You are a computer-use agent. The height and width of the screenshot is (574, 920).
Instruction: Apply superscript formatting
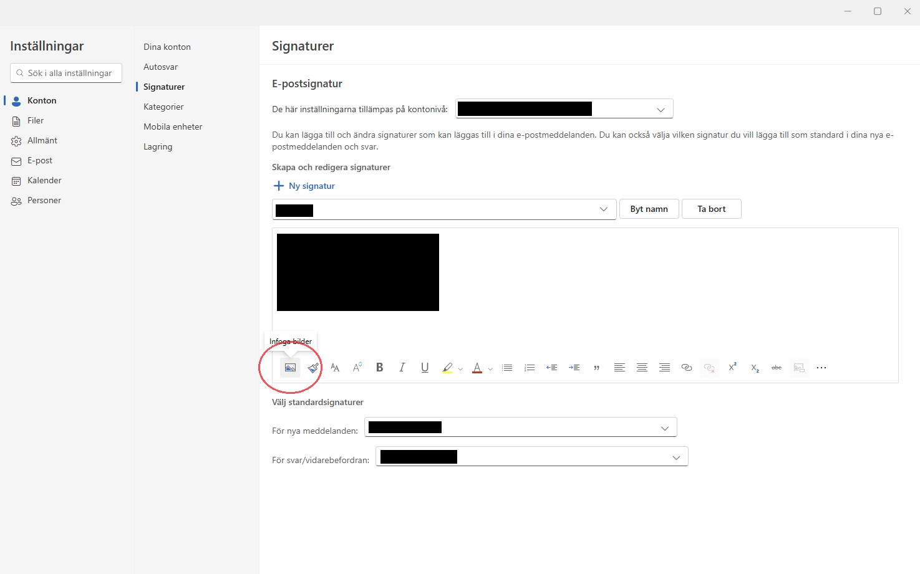732,367
